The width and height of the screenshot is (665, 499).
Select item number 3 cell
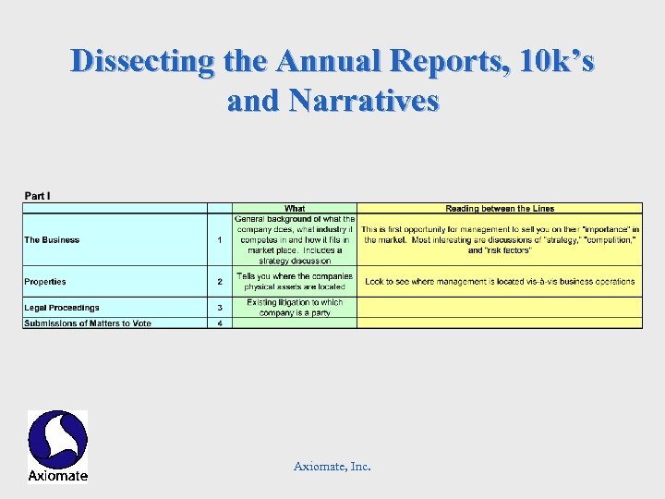(x=220, y=308)
